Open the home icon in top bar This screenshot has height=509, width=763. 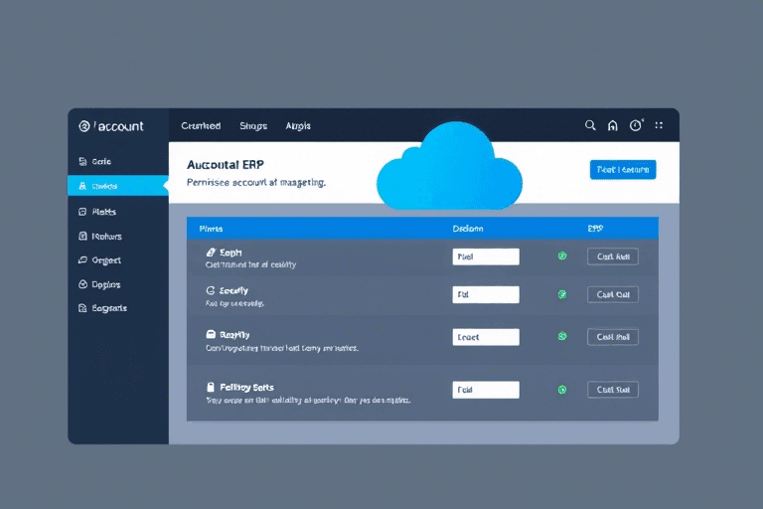pyautogui.click(x=612, y=126)
